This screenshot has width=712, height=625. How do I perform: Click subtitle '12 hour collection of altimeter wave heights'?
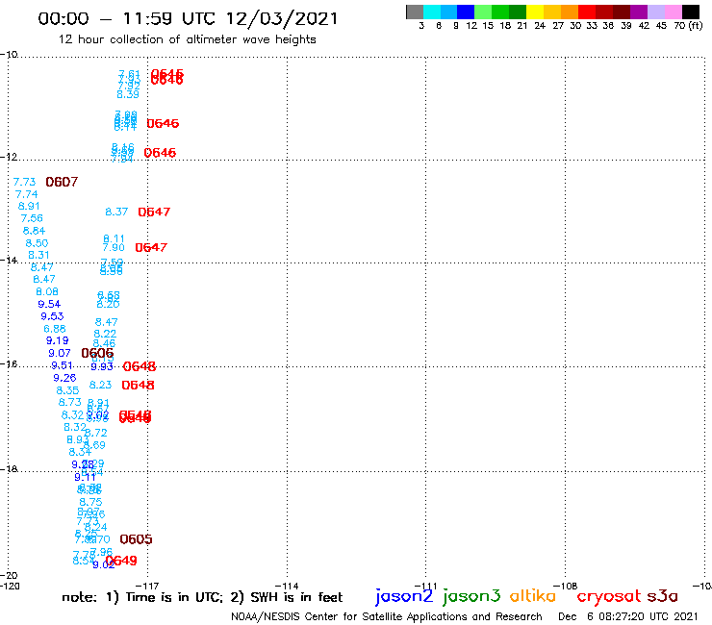[x=187, y=39]
